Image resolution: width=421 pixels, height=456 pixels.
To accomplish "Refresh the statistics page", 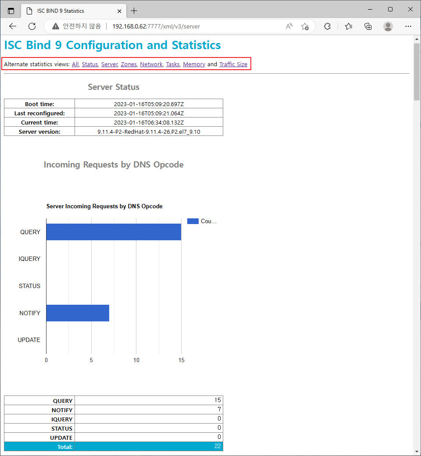I will pyautogui.click(x=32, y=26).
